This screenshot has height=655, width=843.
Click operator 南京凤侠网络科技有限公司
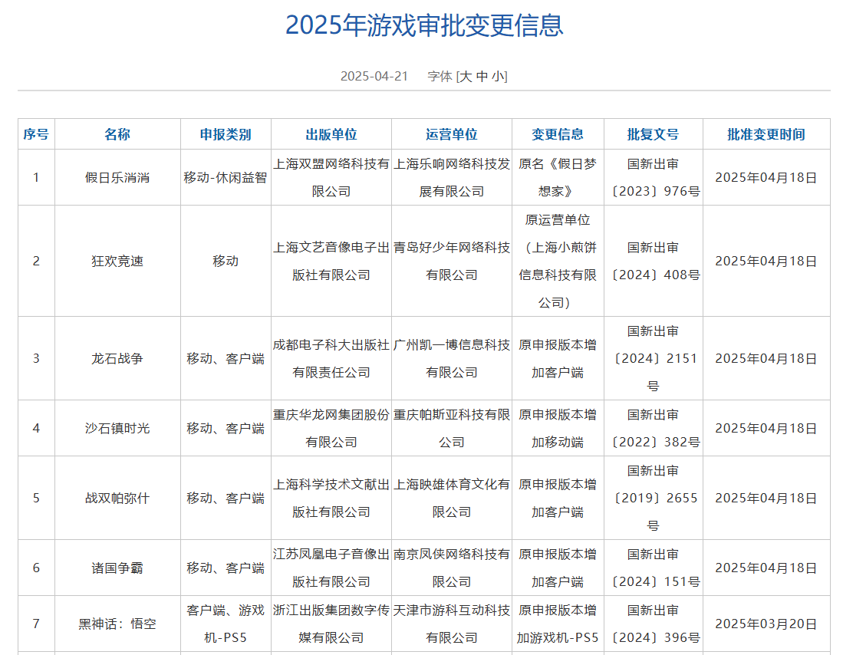[452, 568]
